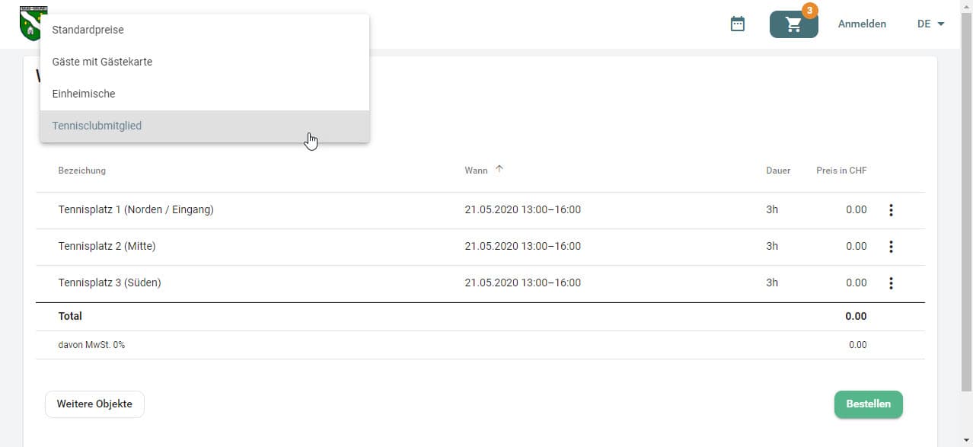This screenshot has width=973, height=447.
Task: Open three-dot menu for Tennisplatz 2
Action: coord(891,247)
